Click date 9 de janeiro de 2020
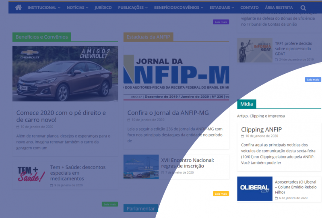Image resolution: width=322 pixels, height=218 pixels. point(68,185)
